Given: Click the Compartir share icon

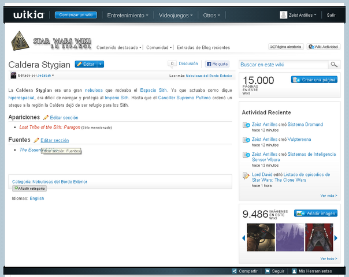Looking at the screenshot, I should [234, 271].
